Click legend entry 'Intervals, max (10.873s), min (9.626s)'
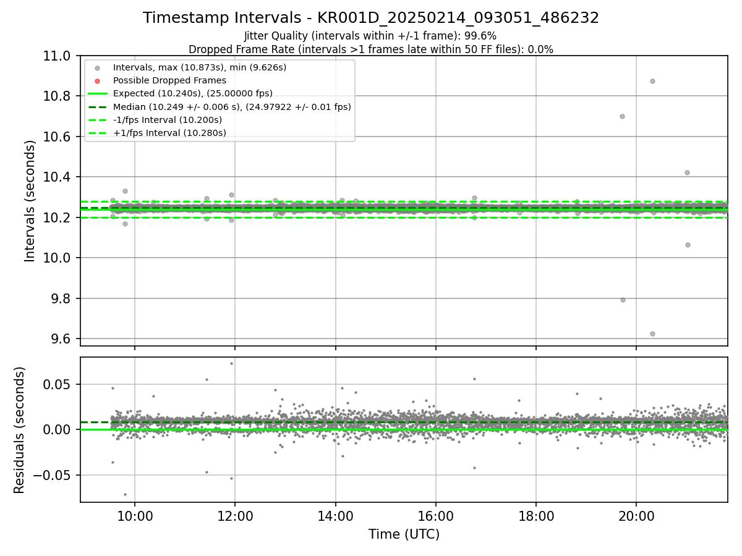Viewport: 742px width, 556px height. click(200, 67)
